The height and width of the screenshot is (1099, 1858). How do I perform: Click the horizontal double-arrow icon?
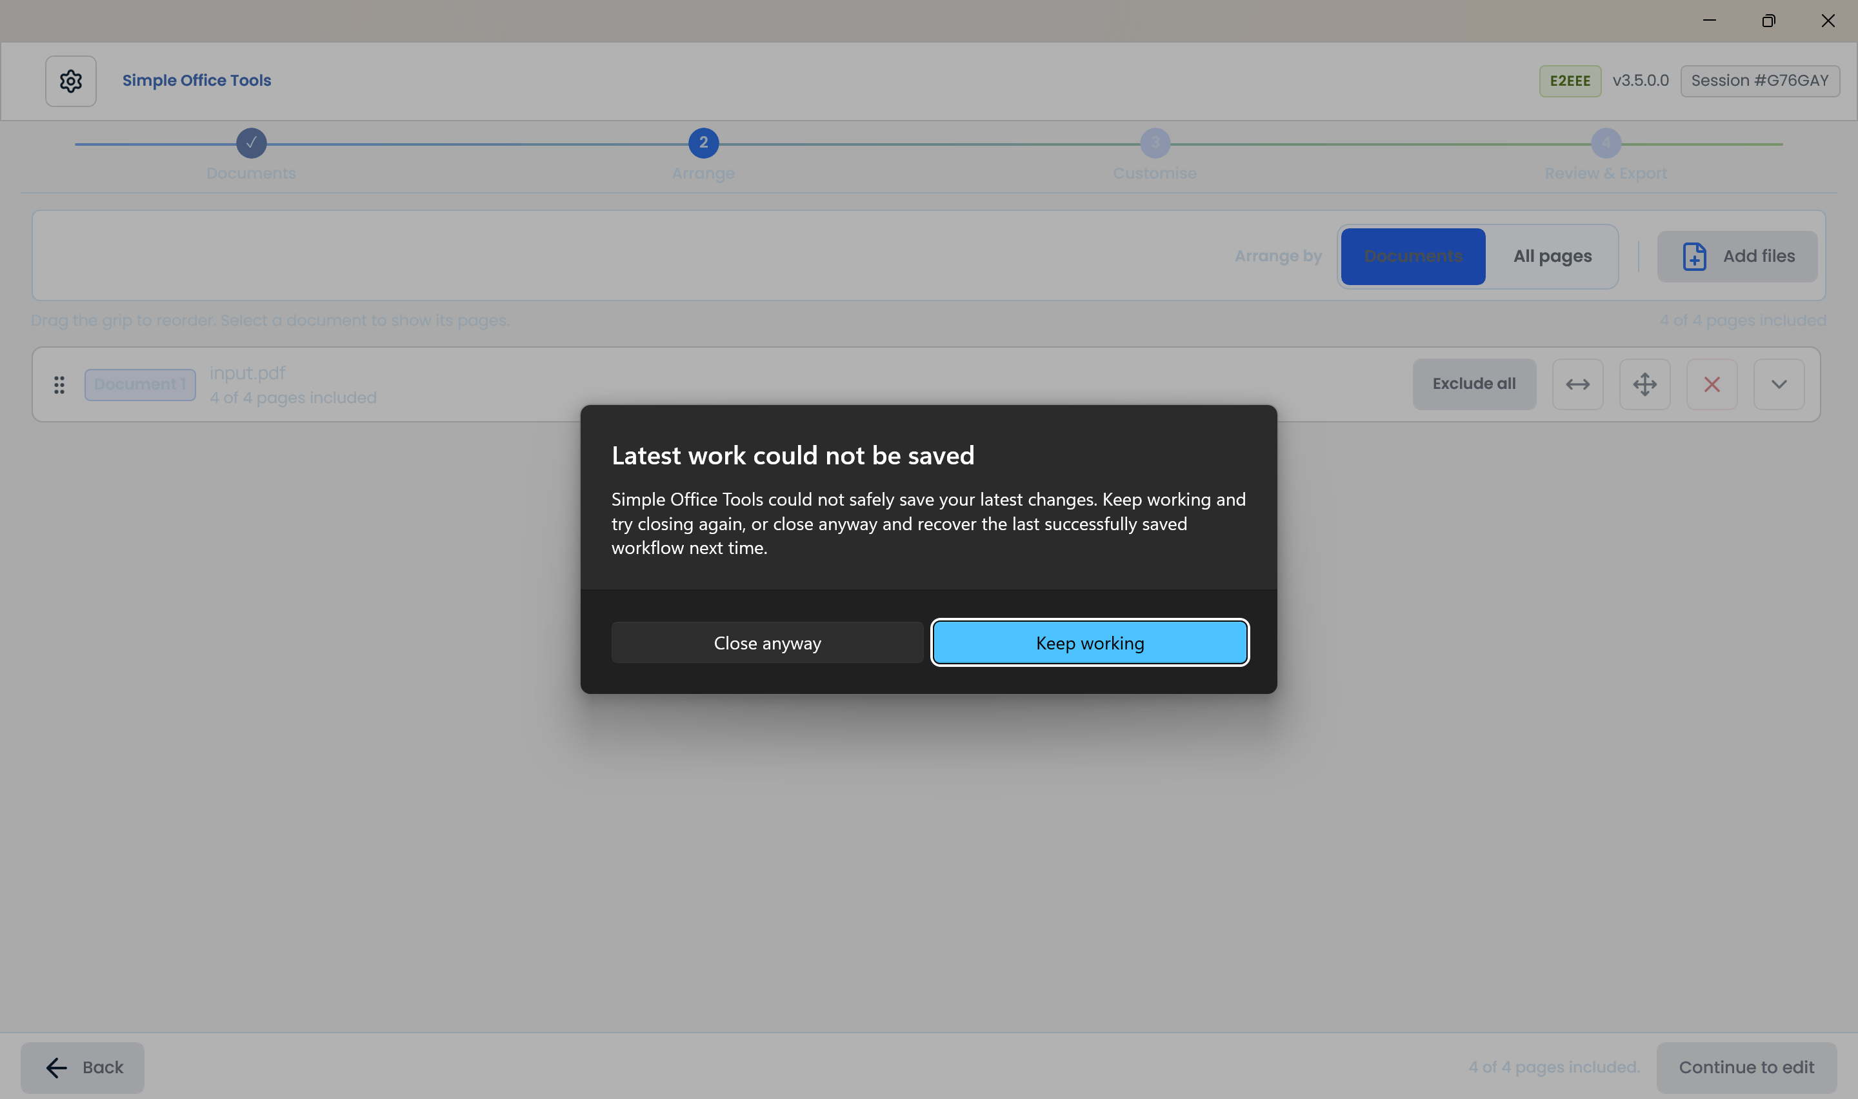1577,384
